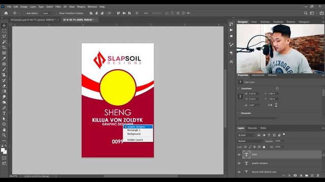Image resolution: width=325 pixels, height=182 pixels.
Task: Click the canvas vertical scrollbar
Action: tap(225, 99)
